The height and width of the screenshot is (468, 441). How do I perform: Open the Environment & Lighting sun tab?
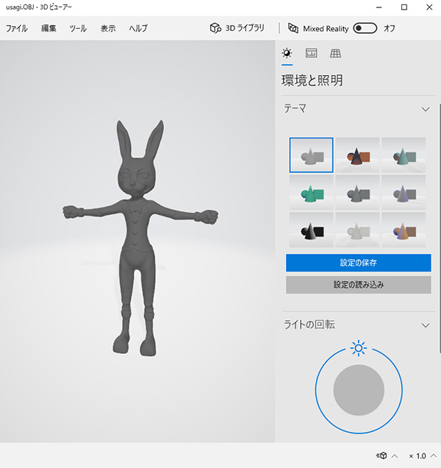tap(287, 53)
